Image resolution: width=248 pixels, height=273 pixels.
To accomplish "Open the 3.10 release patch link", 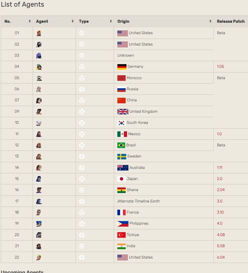I will tap(220, 212).
